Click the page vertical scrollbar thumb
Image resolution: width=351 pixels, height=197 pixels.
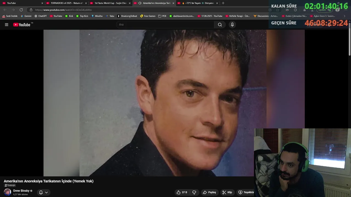(350, 39)
